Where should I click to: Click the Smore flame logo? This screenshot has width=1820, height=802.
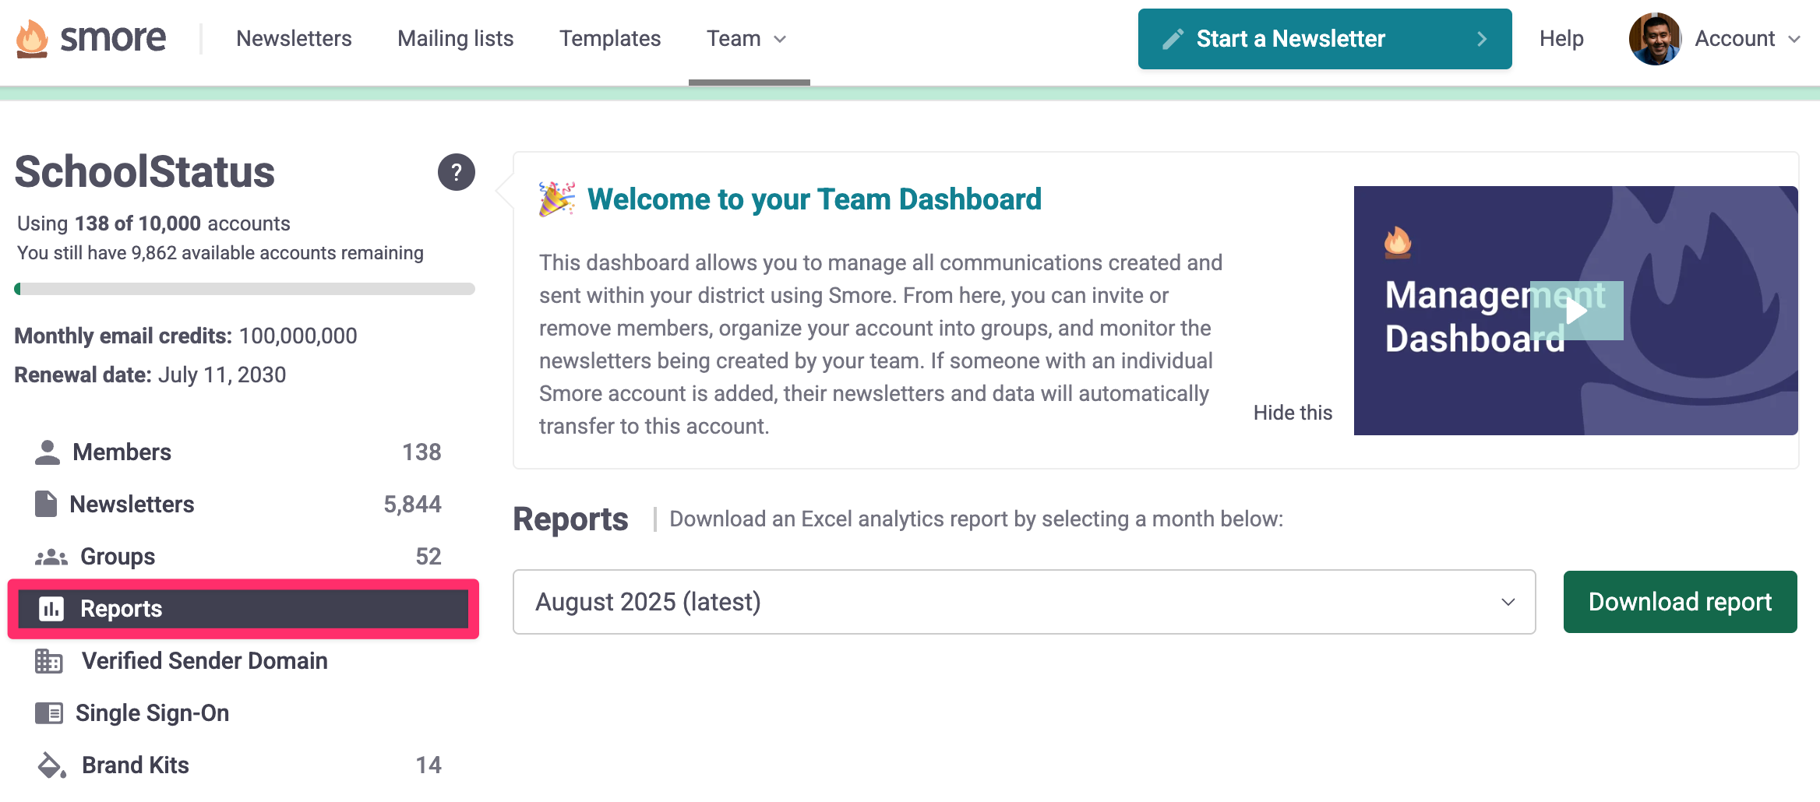pyautogui.click(x=32, y=39)
